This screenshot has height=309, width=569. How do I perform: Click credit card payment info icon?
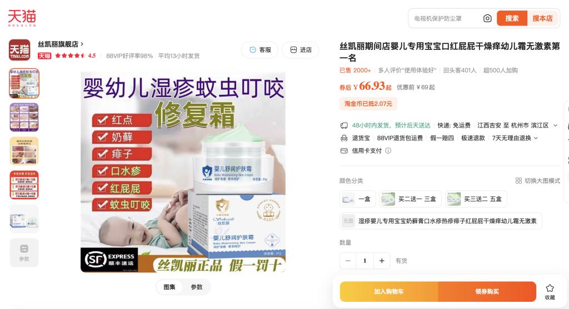point(388,151)
